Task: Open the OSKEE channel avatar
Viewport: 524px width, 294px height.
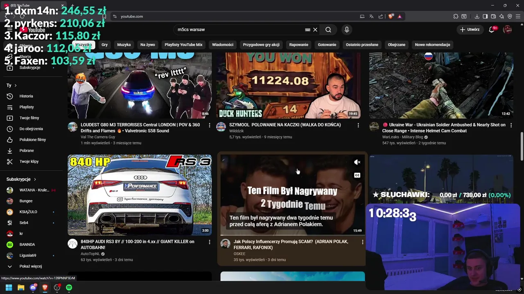Action: 225,244
